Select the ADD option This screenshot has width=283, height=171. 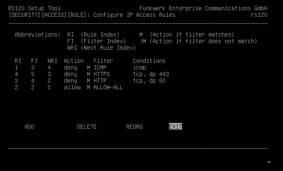[30, 127]
